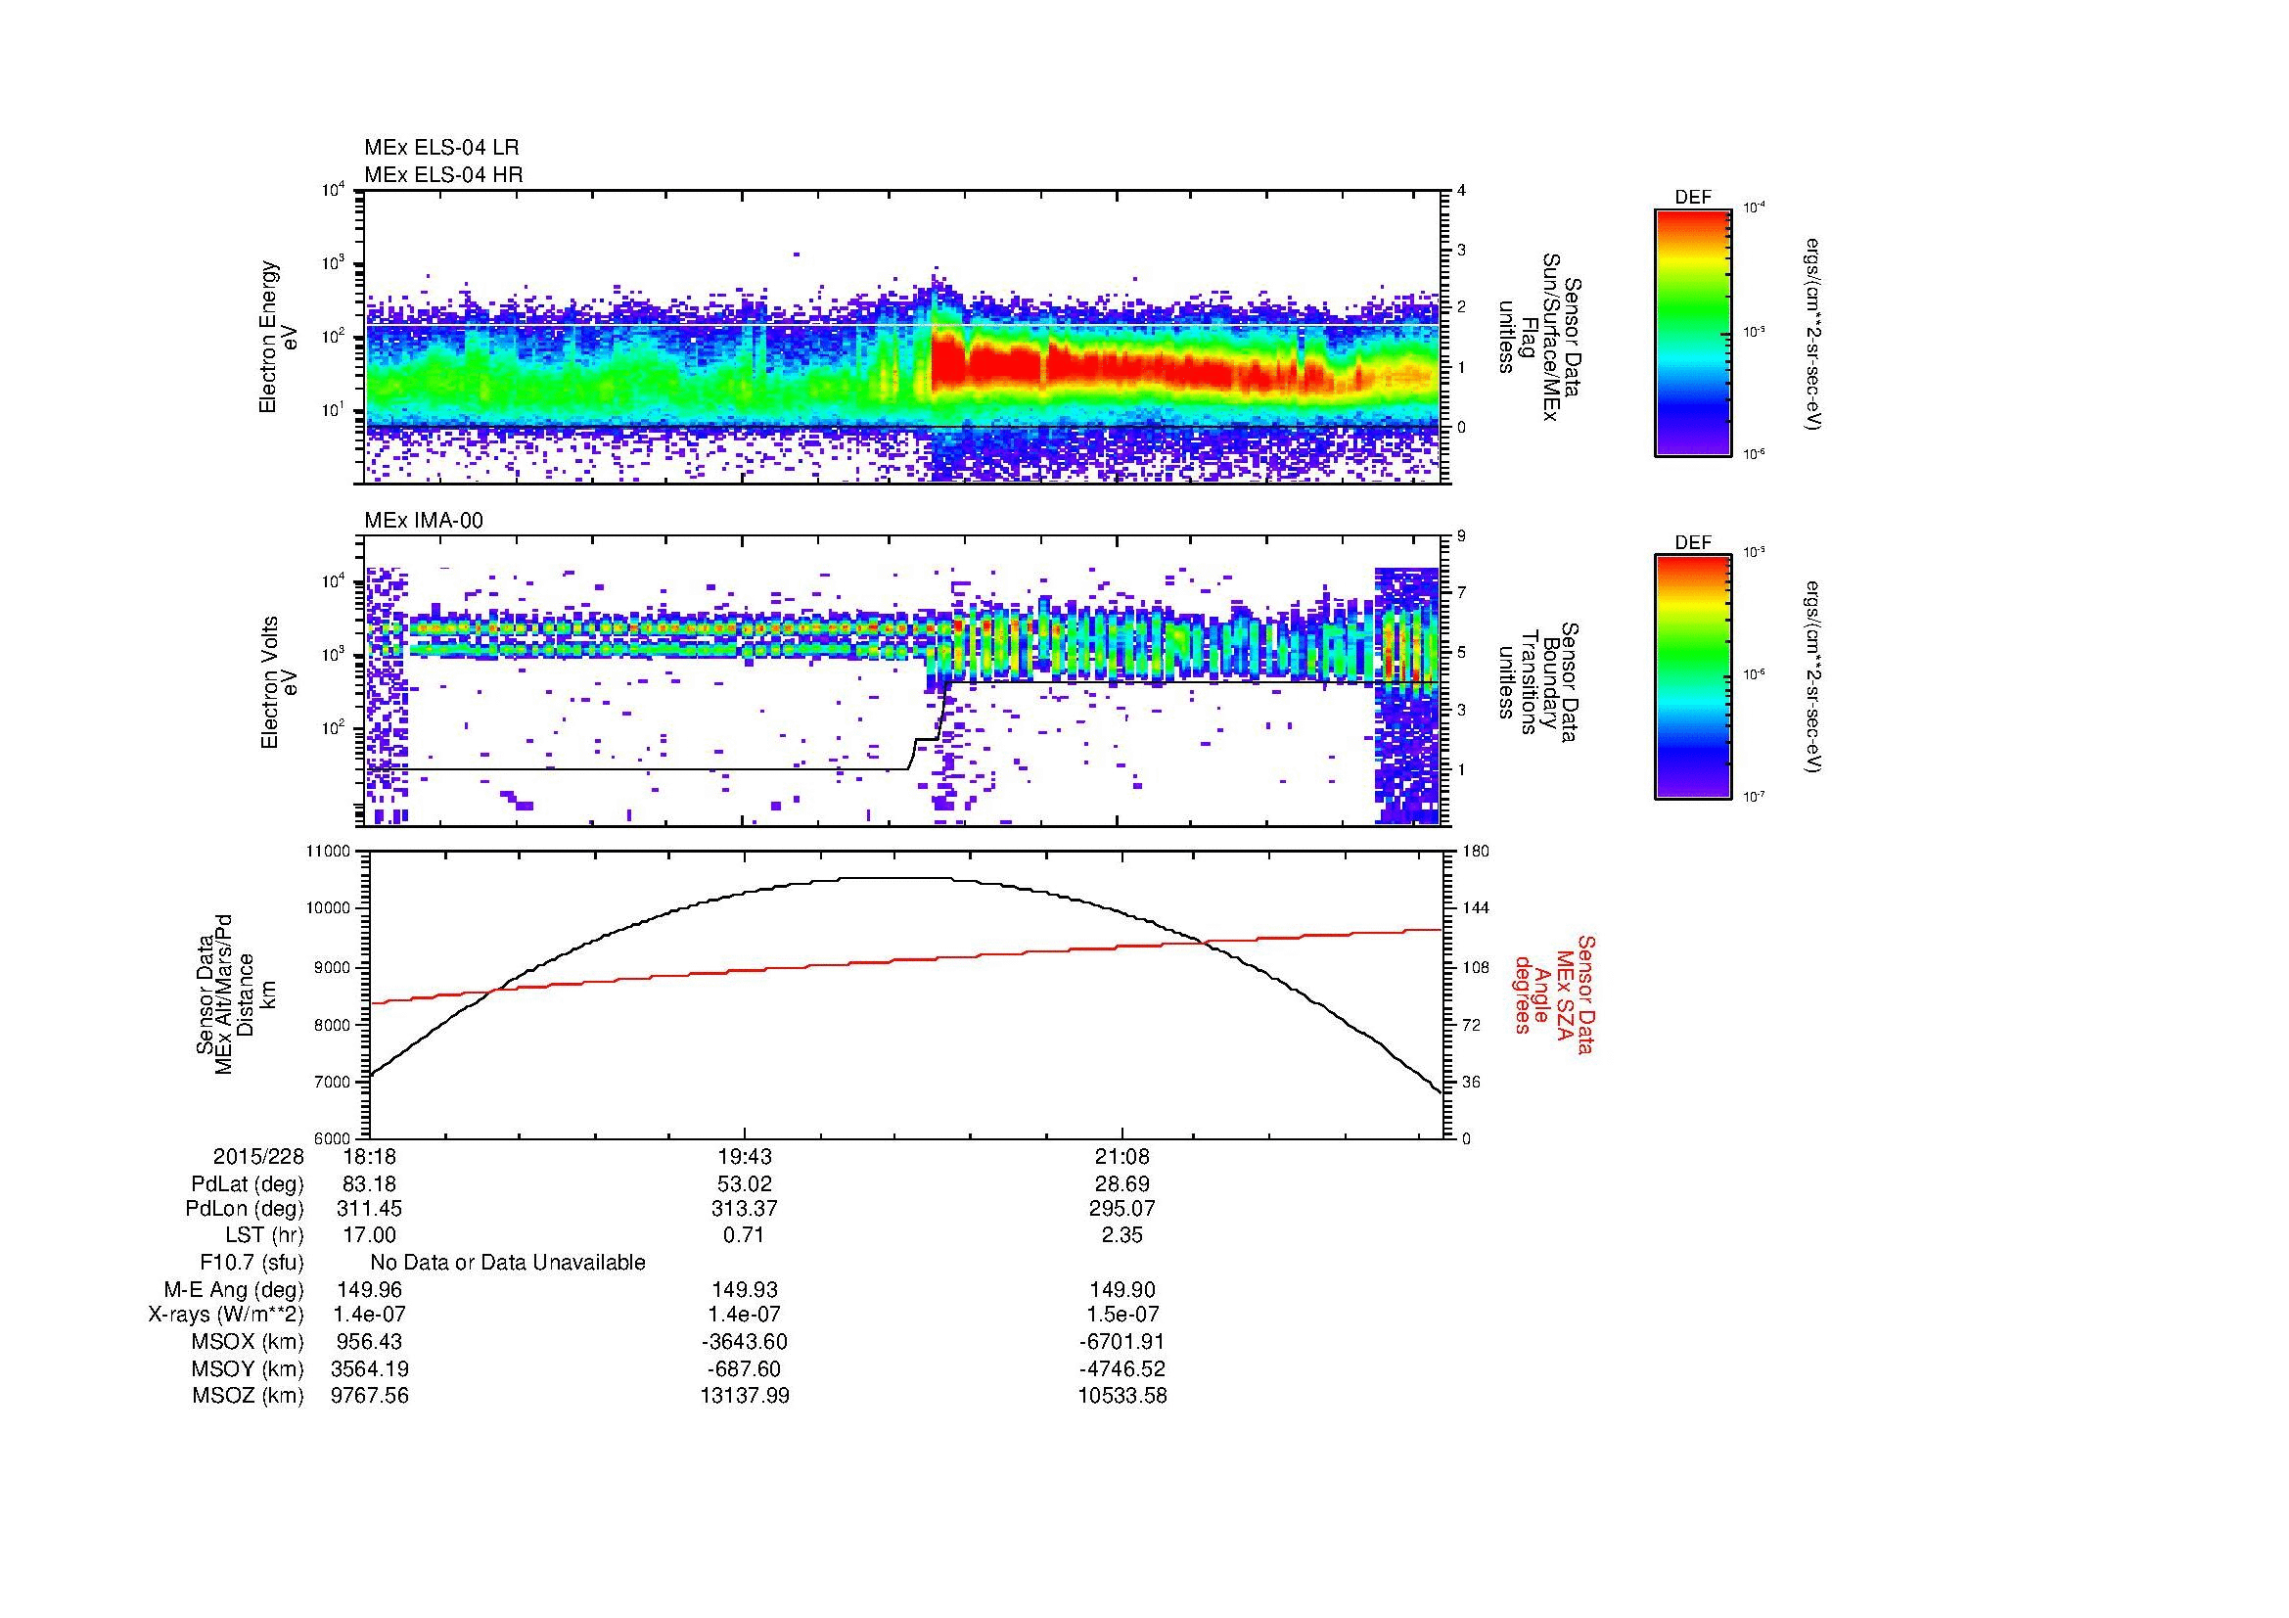Click the 'X-rays (W/m**2)' row label
The width and height of the screenshot is (2289, 1618).
coord(226,1315)
